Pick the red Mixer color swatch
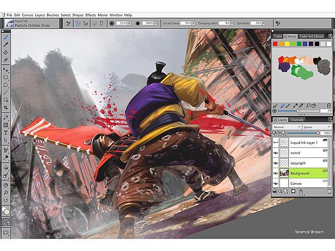The height and width of the screenshot is (251, 335). point(275,44)
